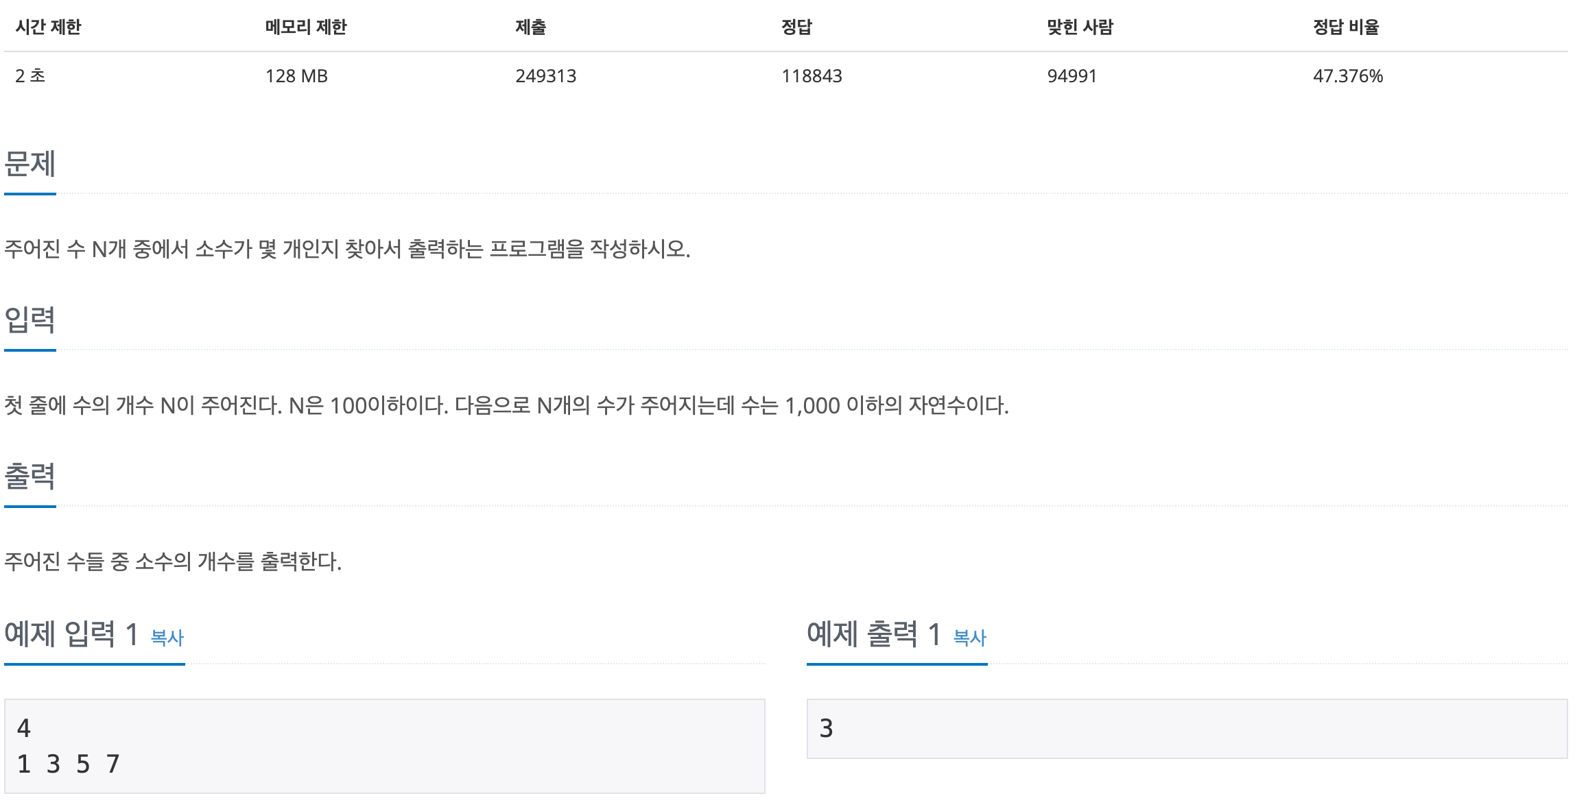This screenshot has width=1586, height=809.
Task: Click inside the sample input box showing 1 3 5 7
Action: (x=384, y=746)
